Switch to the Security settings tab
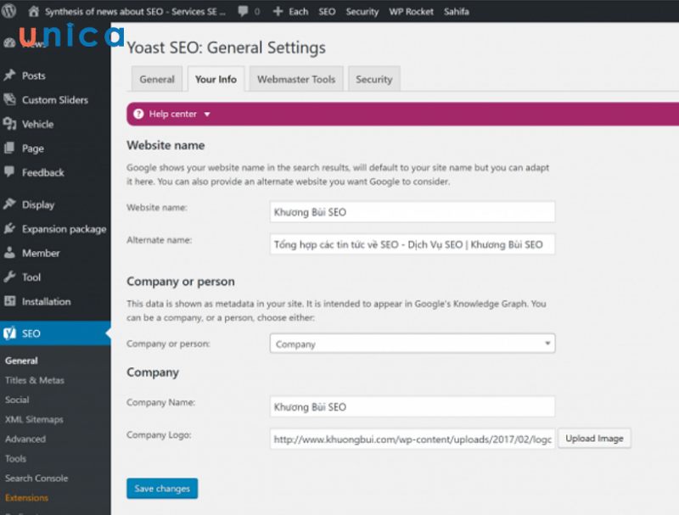 [373, 79]
